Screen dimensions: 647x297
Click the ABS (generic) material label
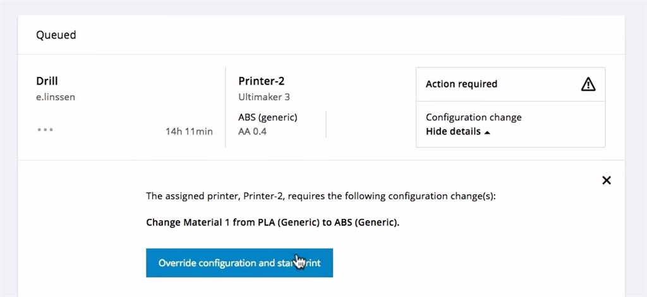(267, 117)
